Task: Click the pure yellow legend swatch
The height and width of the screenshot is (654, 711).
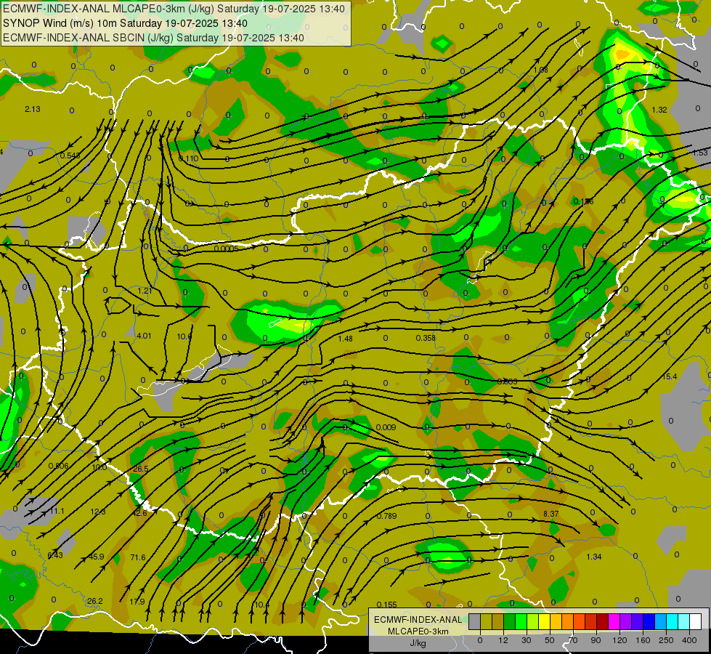Action: [x=544, y=621]
